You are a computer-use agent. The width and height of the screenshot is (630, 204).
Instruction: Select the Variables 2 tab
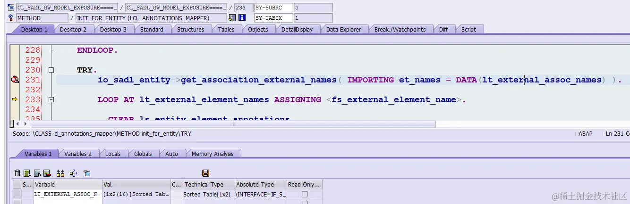pos(77,154)
